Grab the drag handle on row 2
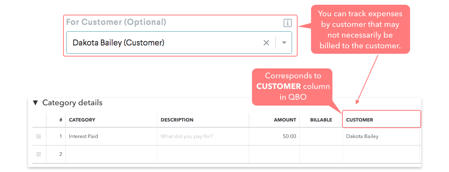449x172 pixels. pos(38,154)
